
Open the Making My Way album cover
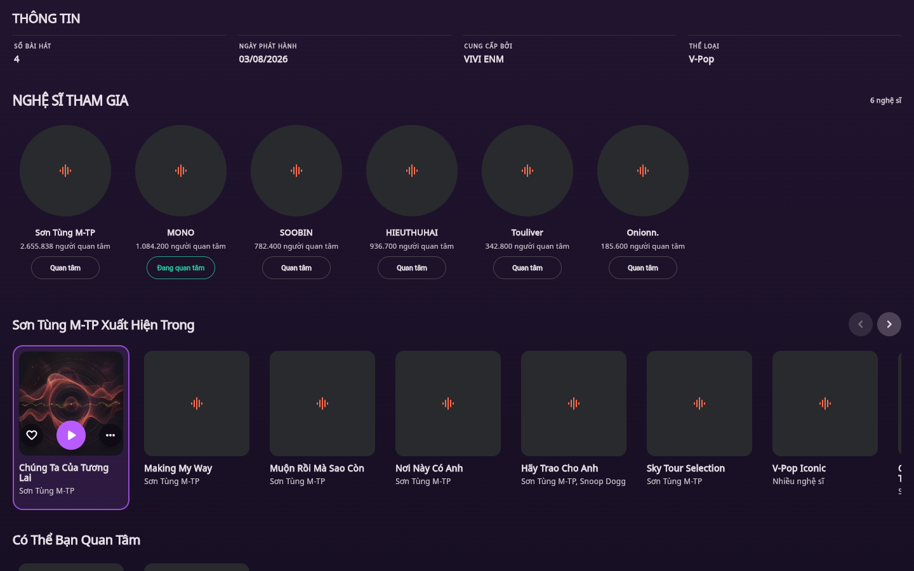197,404
